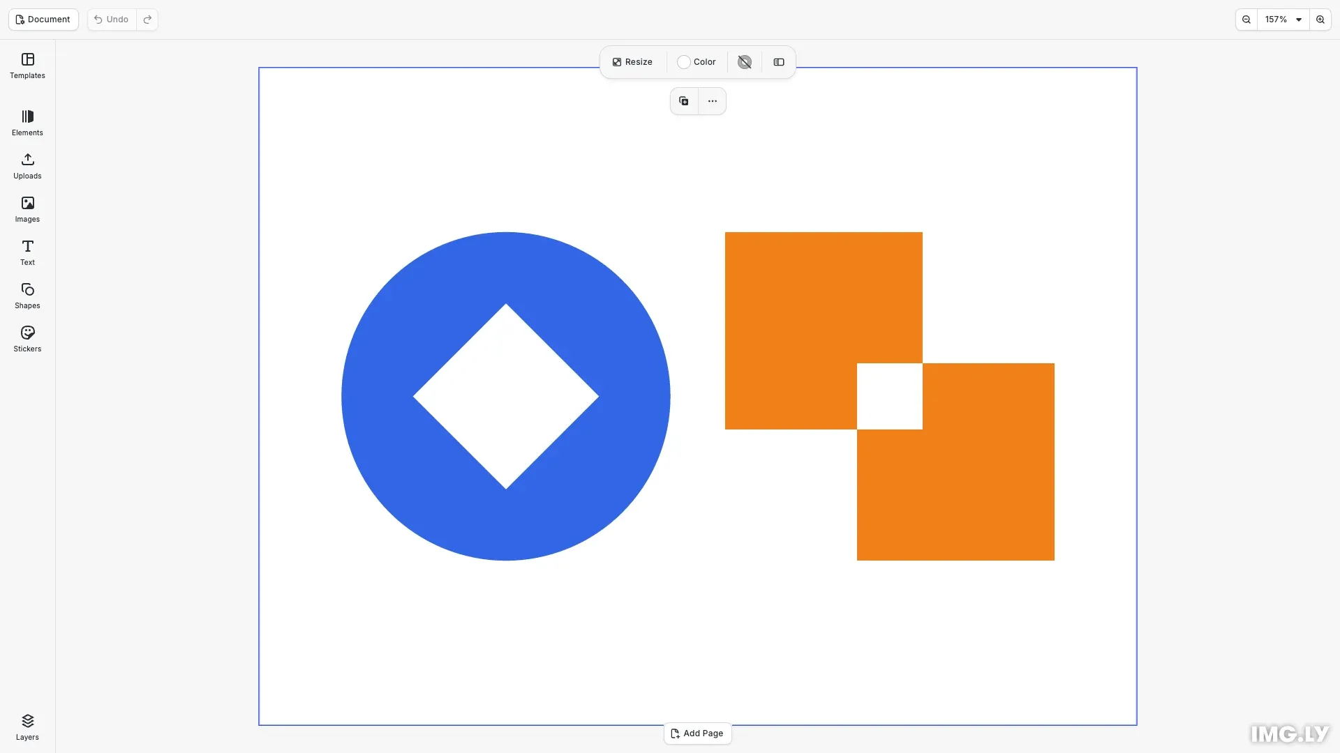The height and width of the screenshot is (753, 1340).
Task: Click the Resize button
Action: point(632,62)
